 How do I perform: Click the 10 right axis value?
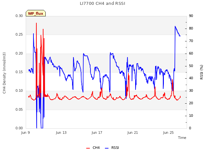pos(191,116)
